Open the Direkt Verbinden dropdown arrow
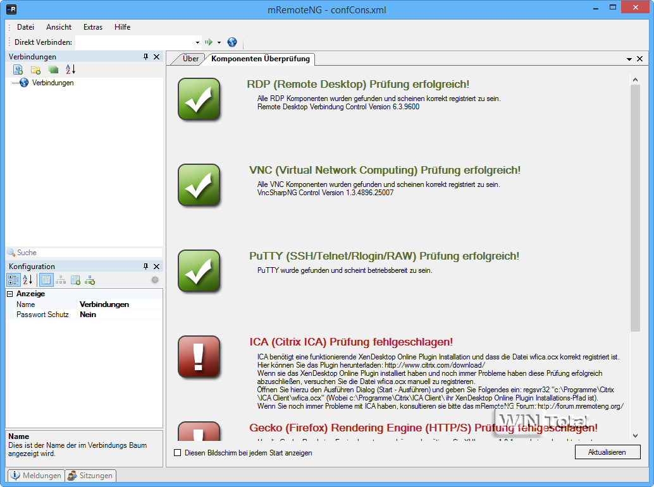Screen dimensions: 654x487 [198, 42]
